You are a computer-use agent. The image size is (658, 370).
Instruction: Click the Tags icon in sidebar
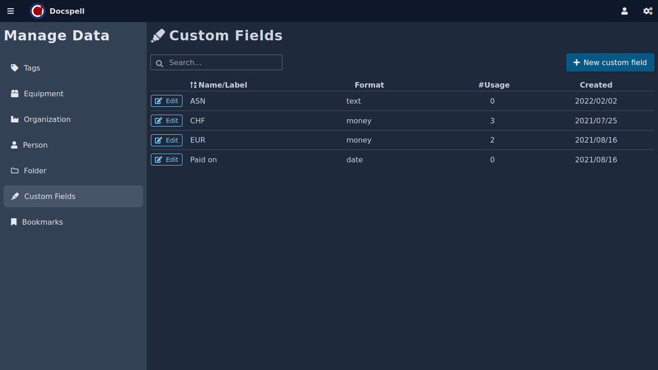(x=15, y=68)
